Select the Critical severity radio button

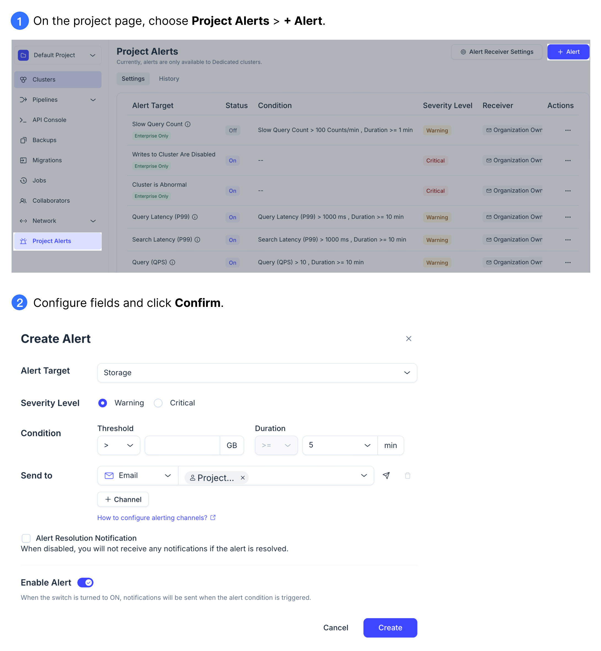pos(159,403)
